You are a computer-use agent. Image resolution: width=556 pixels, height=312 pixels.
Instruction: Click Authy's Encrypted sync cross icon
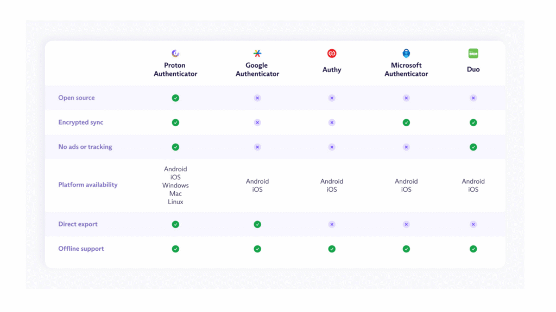[332, 122]
